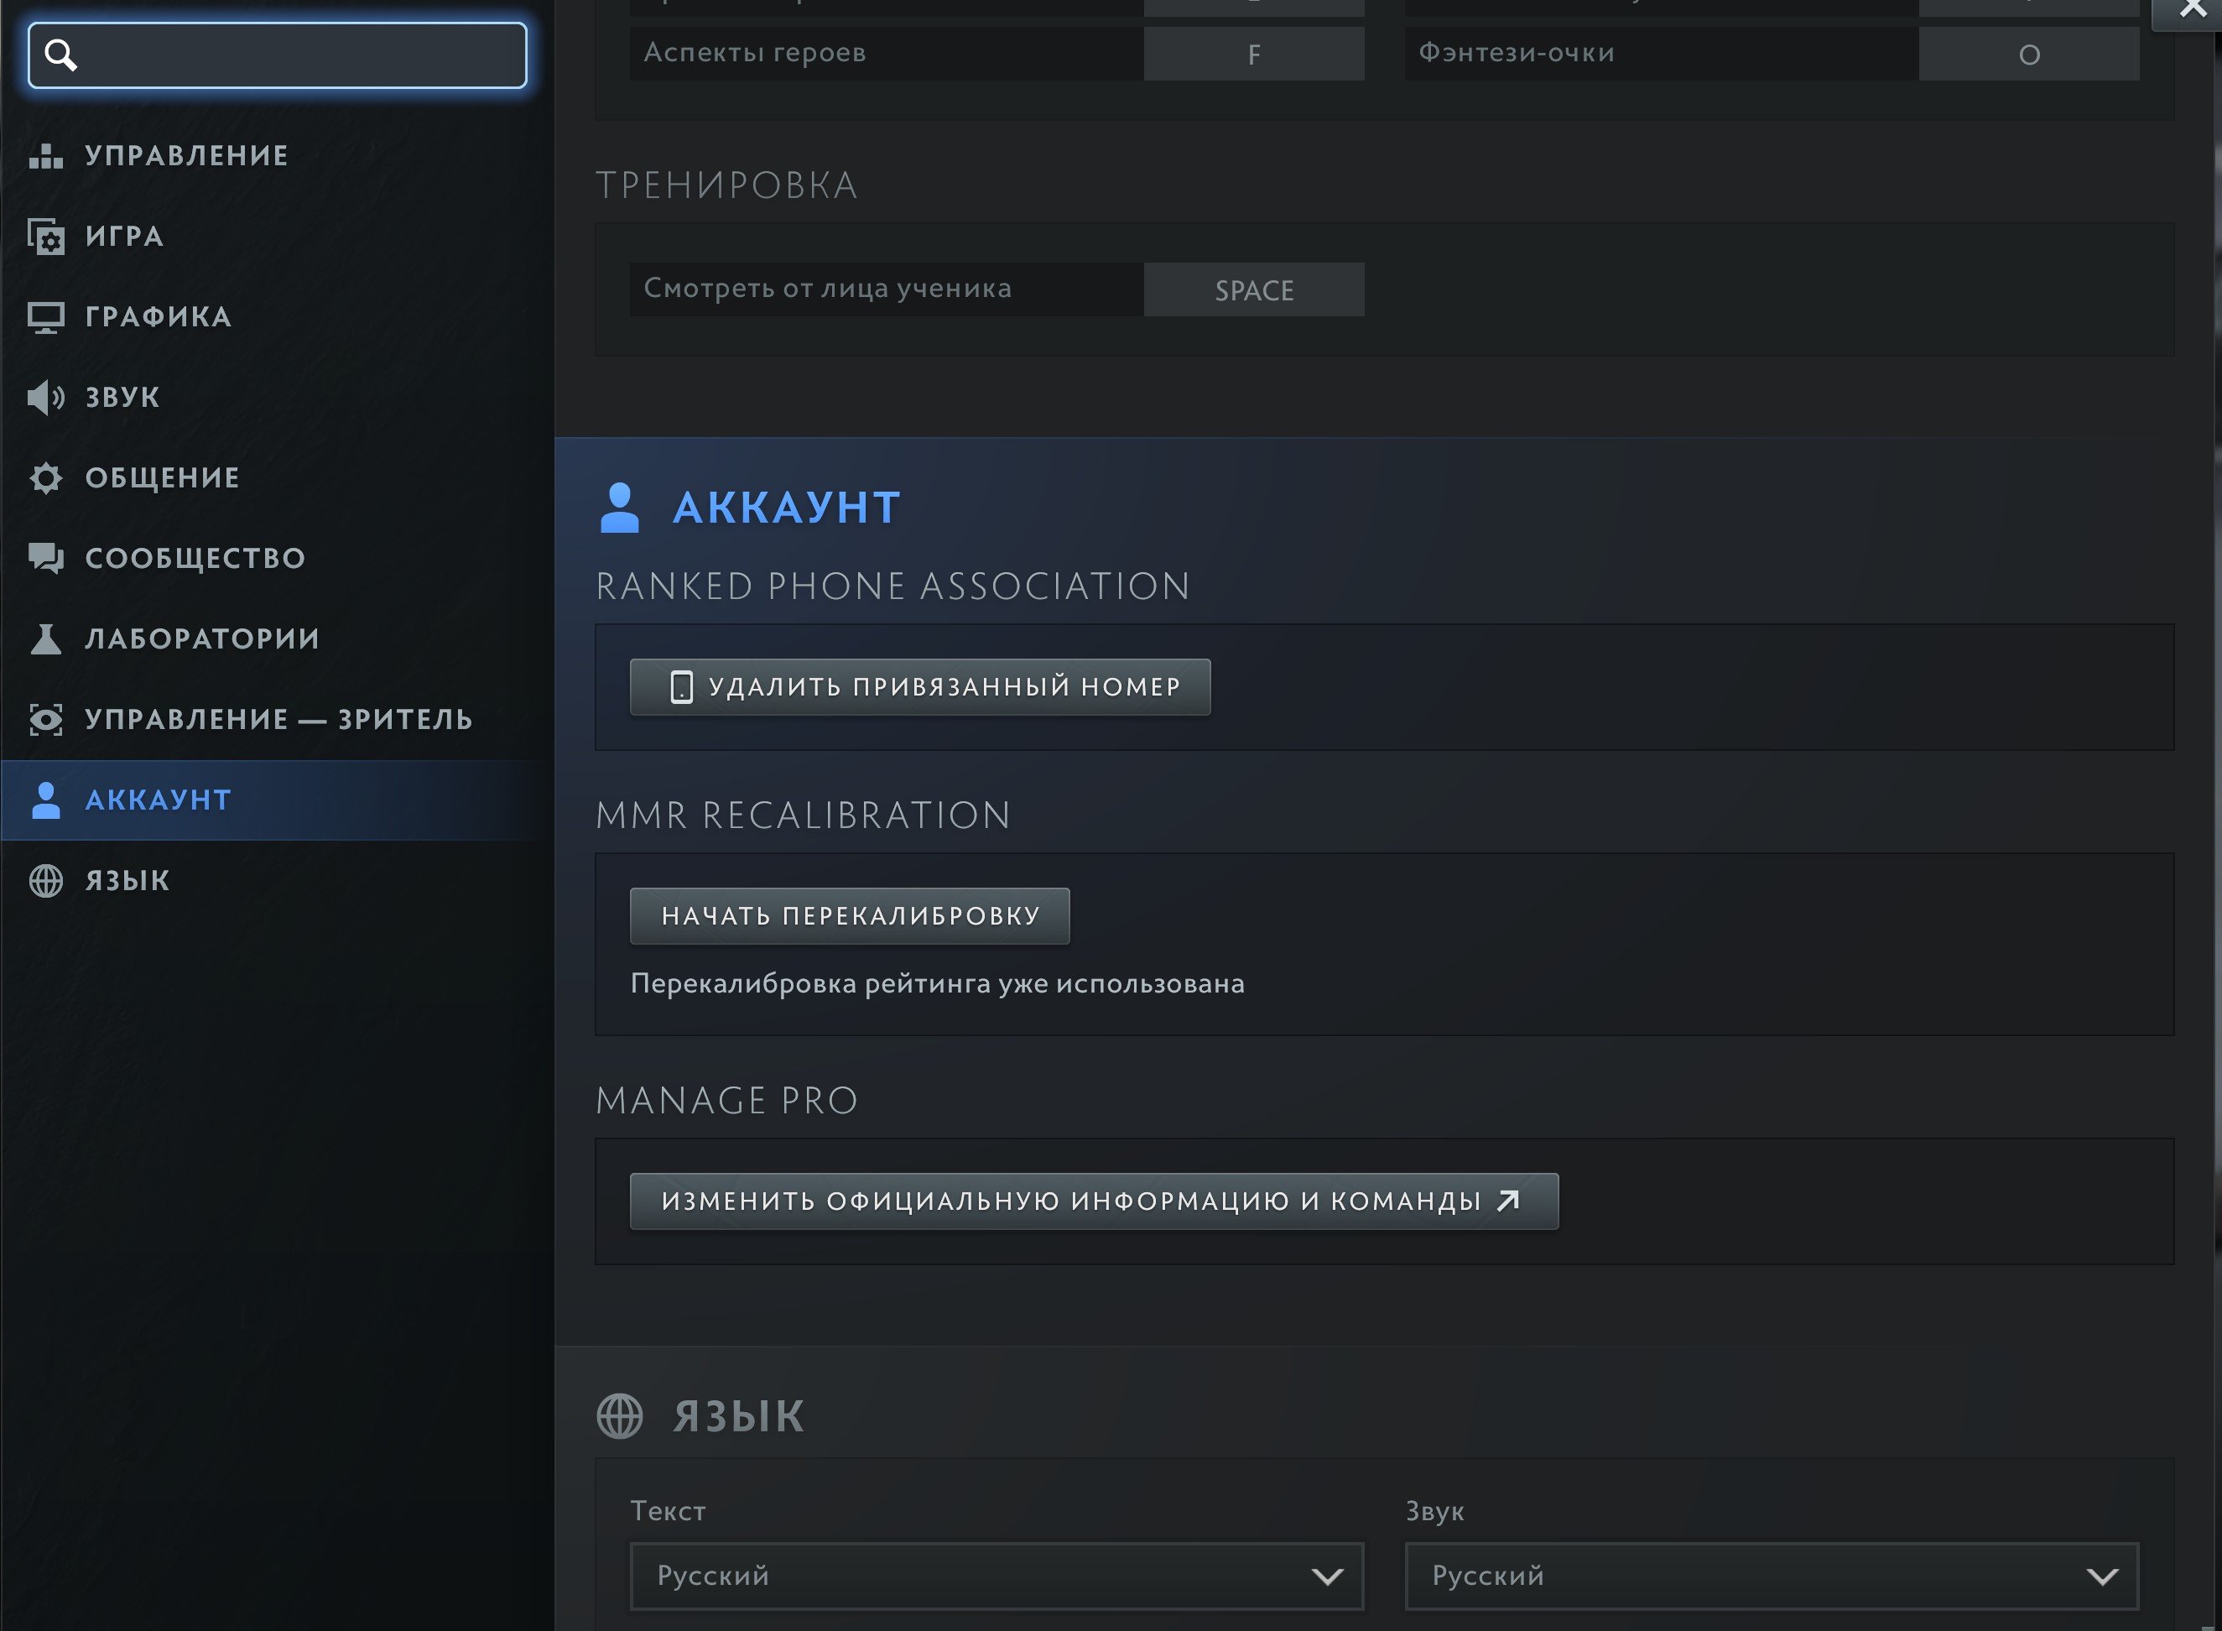Open the Аккаунт sidebar menu item
This screenshot has height=1631, width=2222.
pyautogui.click(x=158, y=800)
